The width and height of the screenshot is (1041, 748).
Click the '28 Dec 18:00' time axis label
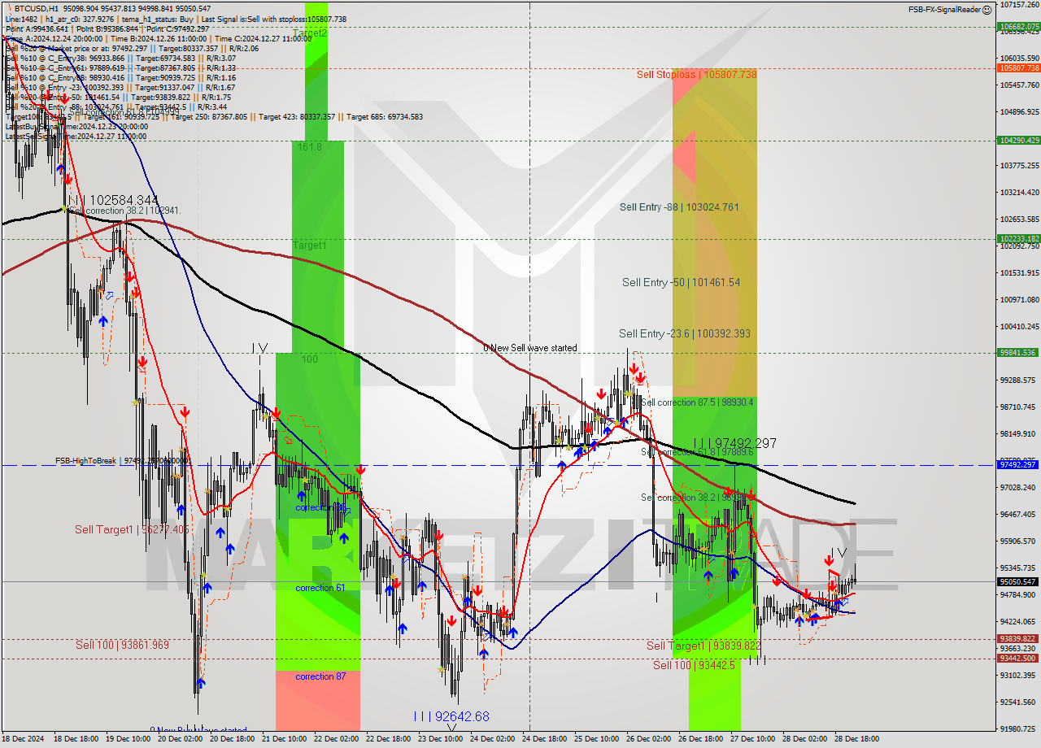click(857, 739)
